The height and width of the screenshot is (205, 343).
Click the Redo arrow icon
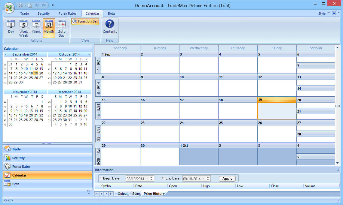point(44,5)
